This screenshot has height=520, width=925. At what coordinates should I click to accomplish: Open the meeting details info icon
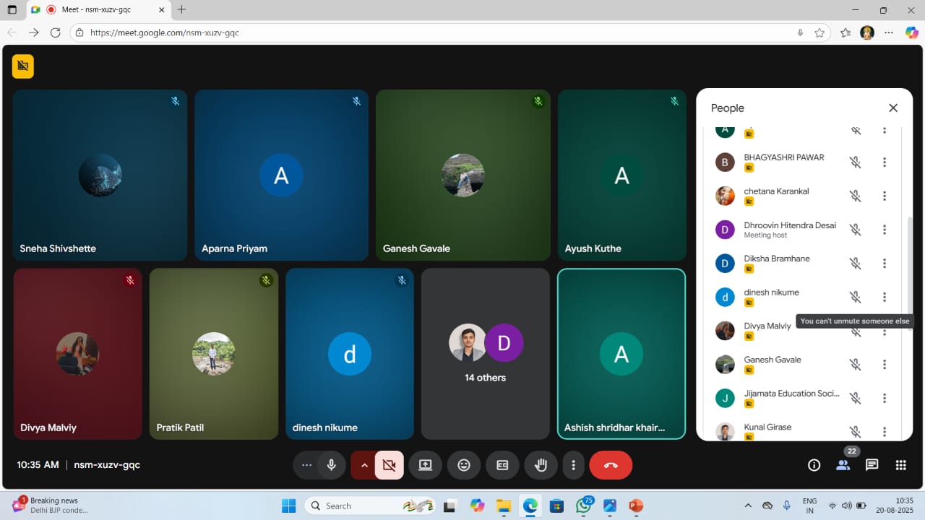814,465
